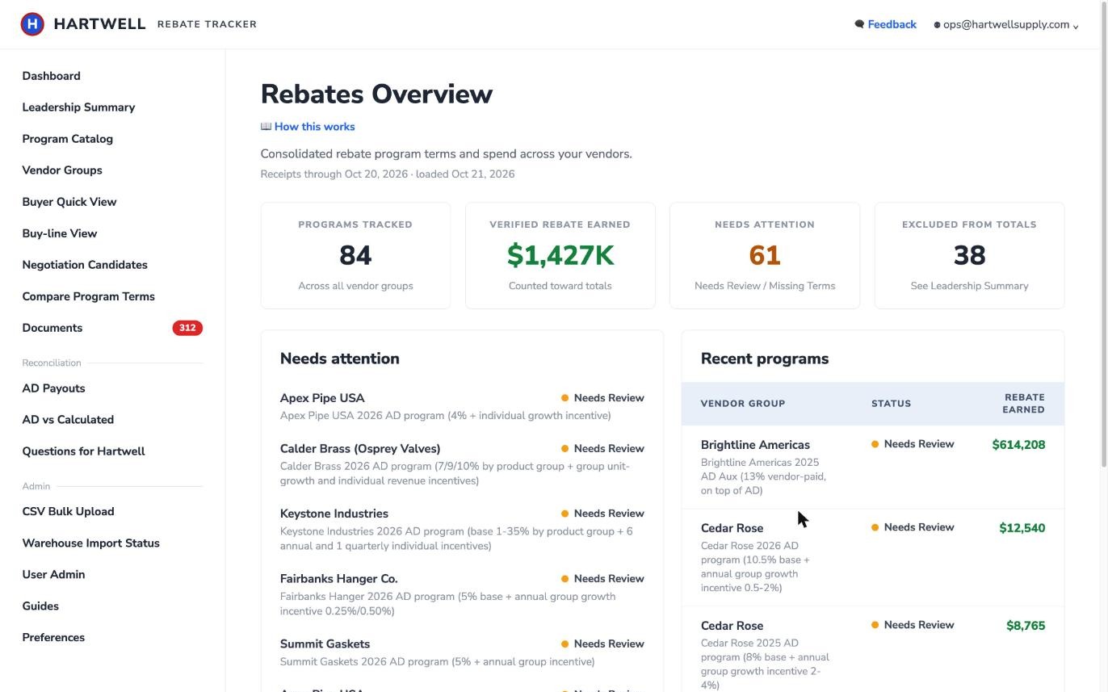Open Keystone Industries needs-attention item
The width and height of the screenshot is (1108, 692).
click(462, 530)
